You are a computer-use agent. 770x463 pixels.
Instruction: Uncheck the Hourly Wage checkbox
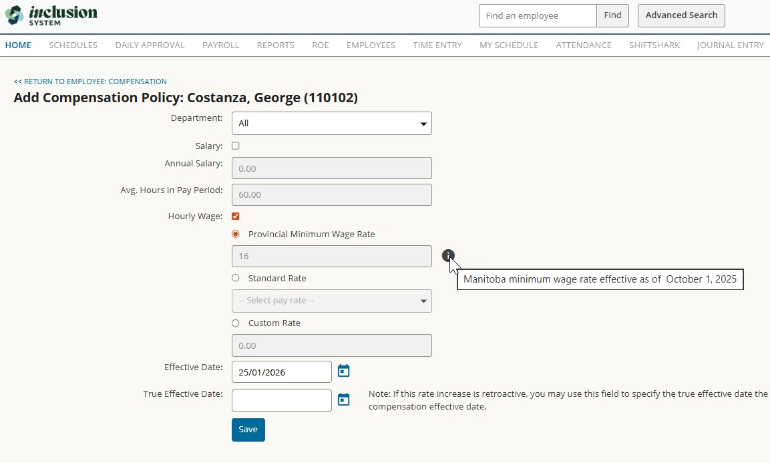tap(236, 216)
